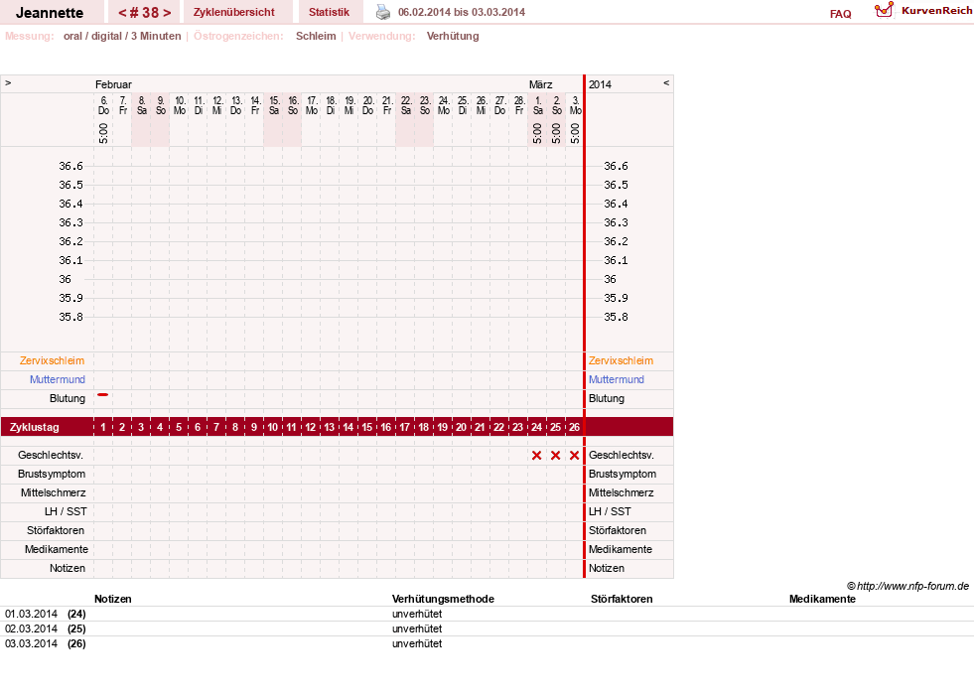Click the left Störfaktoren row label
974x697 pixels.
(56, 530)
